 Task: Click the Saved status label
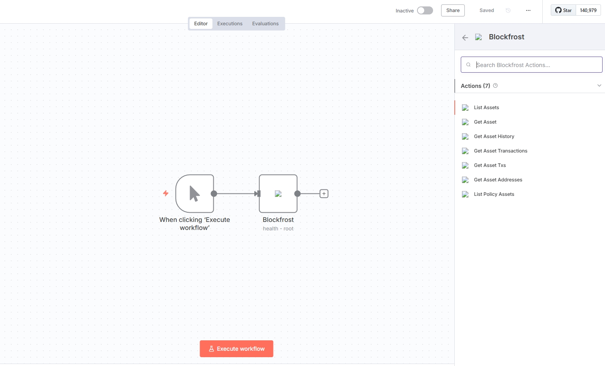tap(486, 10)
